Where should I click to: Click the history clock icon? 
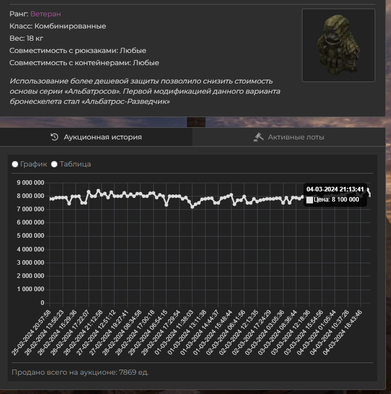[x=54, y=137]
